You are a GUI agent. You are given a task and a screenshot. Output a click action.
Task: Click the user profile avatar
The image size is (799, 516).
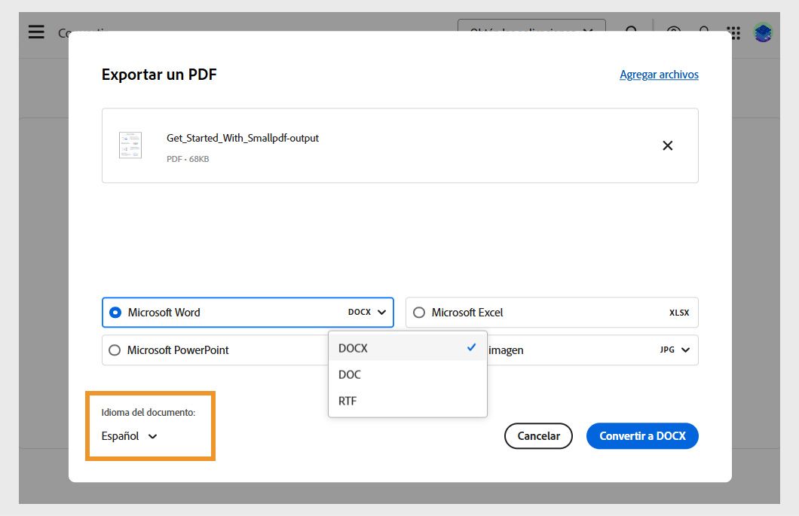pyautogui.click(x=762, y=32)
